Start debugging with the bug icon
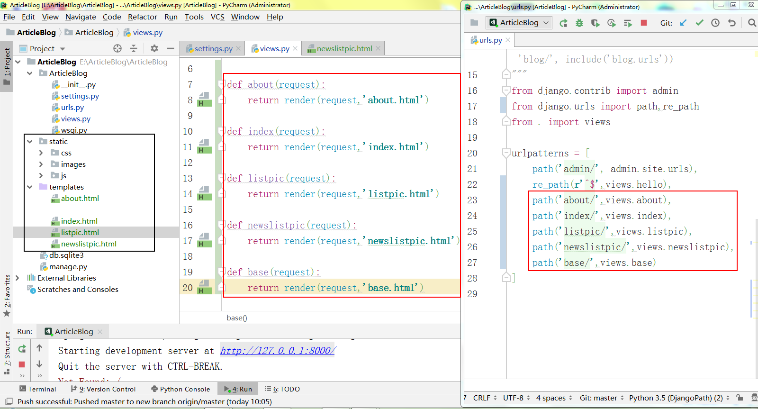This screenshot has width=758, height=409. (x=579, y=23)
